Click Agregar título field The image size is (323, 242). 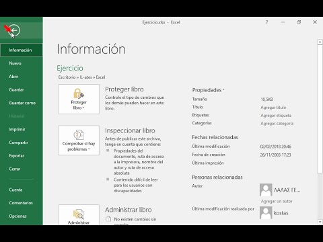pyautogui.click(x=273, y=108)
